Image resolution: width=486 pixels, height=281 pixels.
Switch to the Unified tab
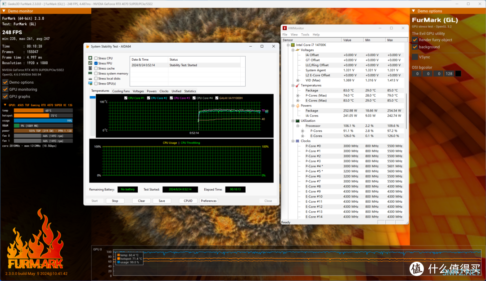(176, 91)
